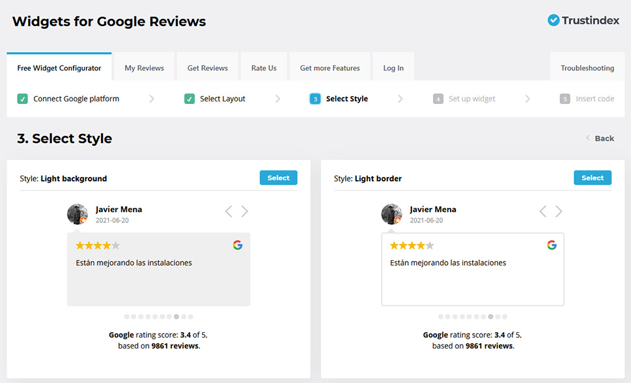Click the step 3 Select Style indicator
This screenshot has width=631, height=383.
(x=315, y=99)
